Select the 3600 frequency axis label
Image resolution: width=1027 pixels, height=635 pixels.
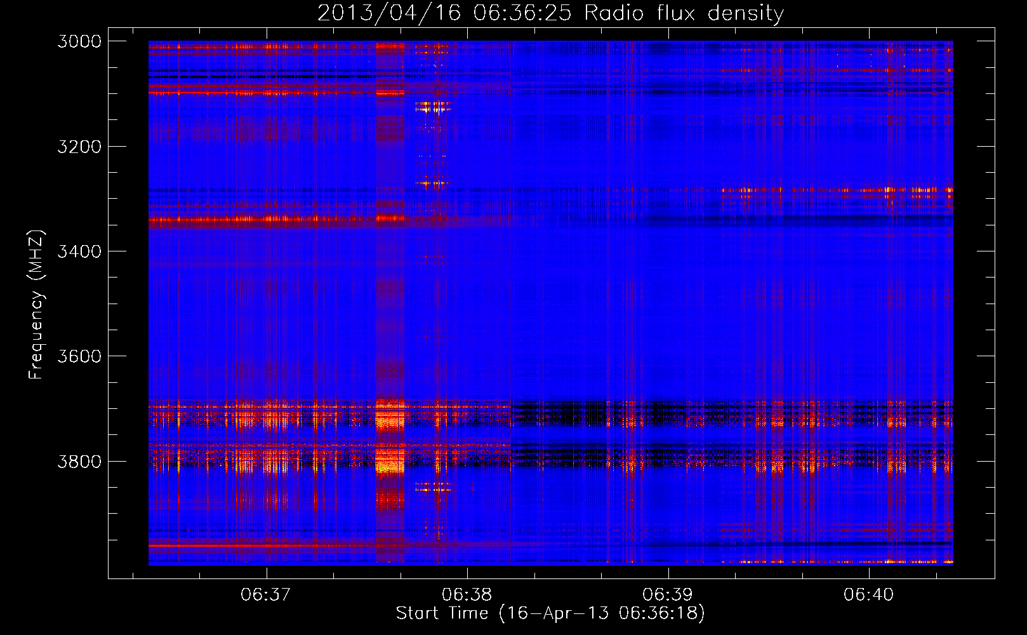(x=79, y=356)
